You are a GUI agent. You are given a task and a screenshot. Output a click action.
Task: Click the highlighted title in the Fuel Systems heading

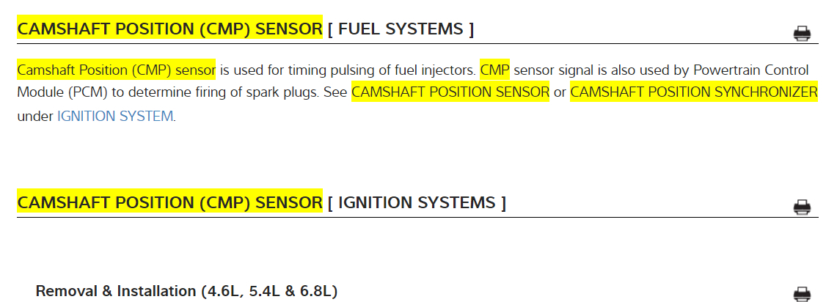pos(169,29)
